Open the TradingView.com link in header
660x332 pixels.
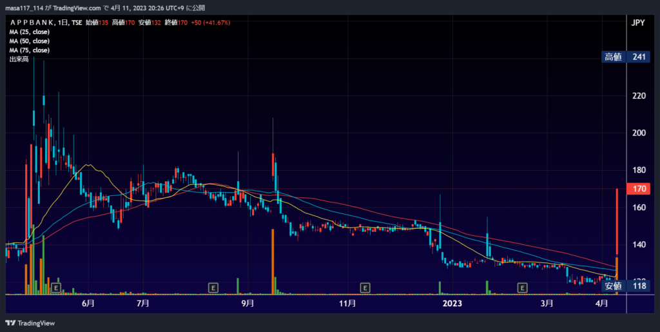point(77,8)
